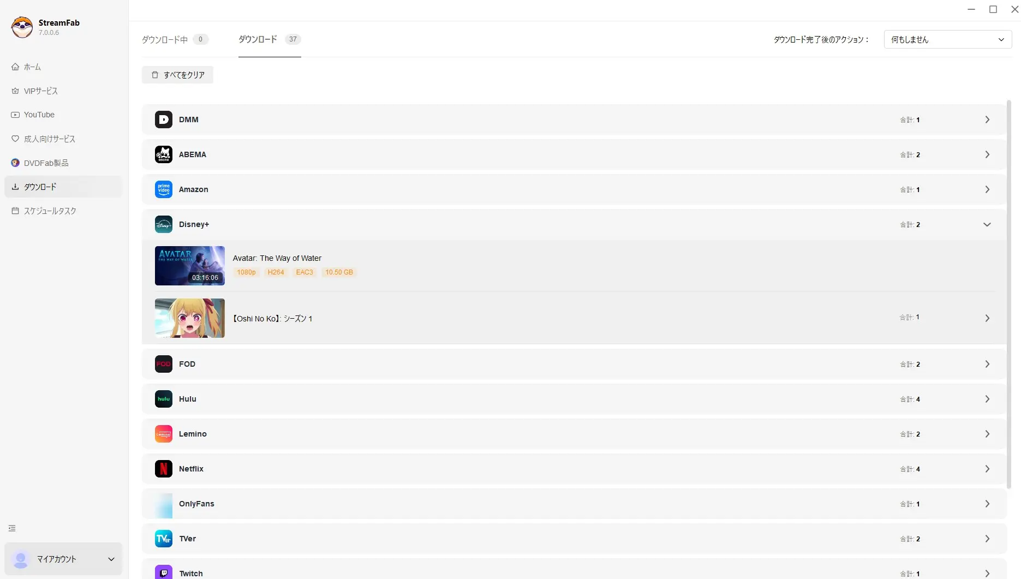Click the DVDFab products icon

pos(15,163)
